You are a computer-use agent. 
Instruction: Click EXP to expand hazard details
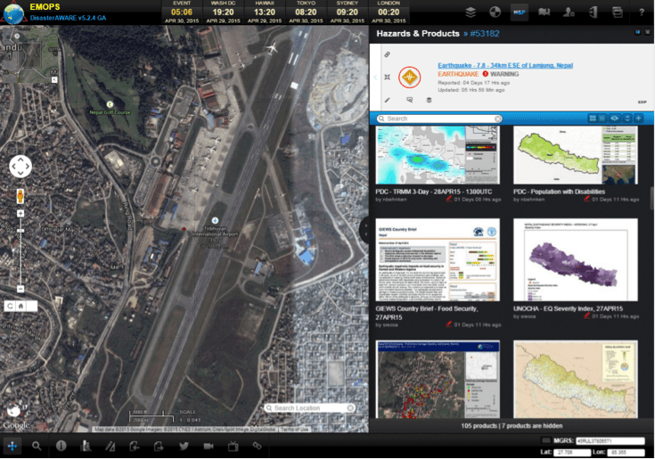click(x=640, y=102)
